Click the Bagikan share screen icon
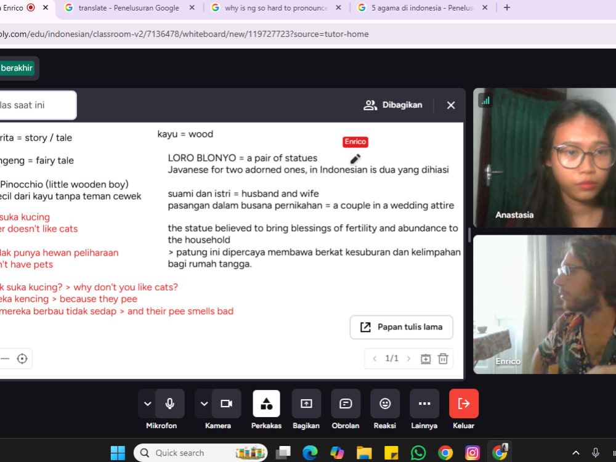Image resolution: width=616 pixels, height=462 pixels. [306, 403]
